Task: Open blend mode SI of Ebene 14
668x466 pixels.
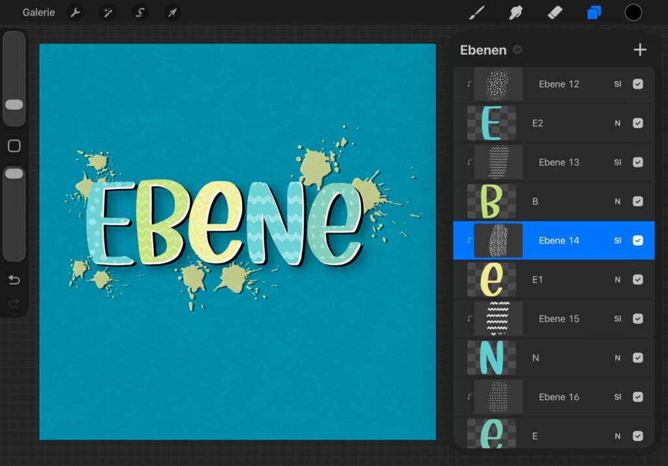Action: tap(618, 241)
